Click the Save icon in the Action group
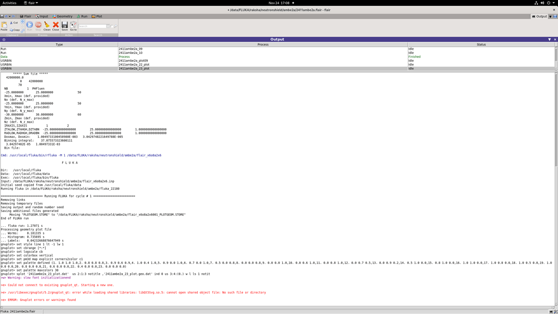Image resolution: width=558 pixels, height=314 pixels. point(65,25)
